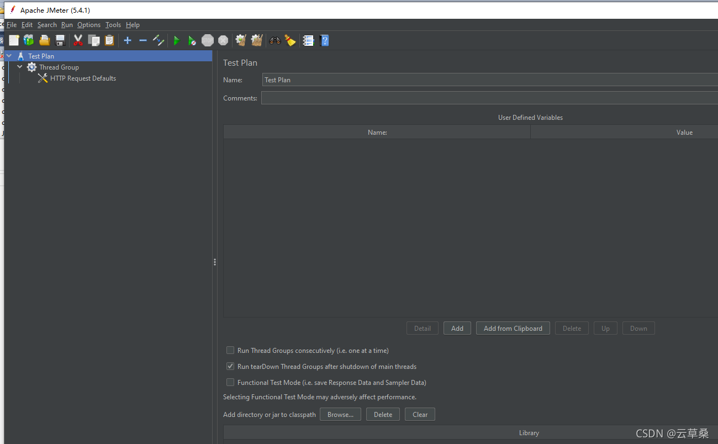The image size is (718, 444).
Task: Click the Open file folder icon
Action: coord(45,40)
